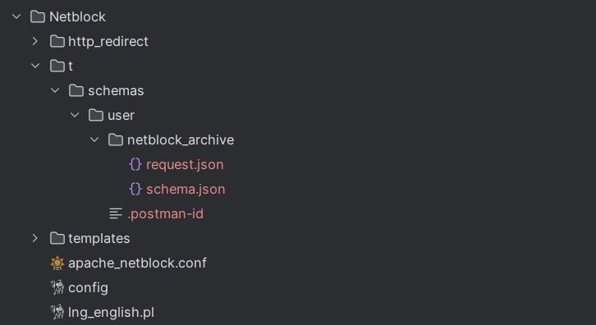This screenshot has width=596, height=325.
Task: Expand the templates folder
Action: click(x=35, y=238)
